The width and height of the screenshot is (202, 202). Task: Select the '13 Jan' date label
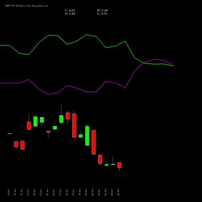point(9,192)
